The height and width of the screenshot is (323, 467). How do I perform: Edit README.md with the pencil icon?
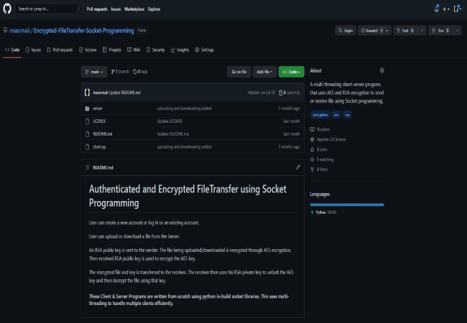298,167
